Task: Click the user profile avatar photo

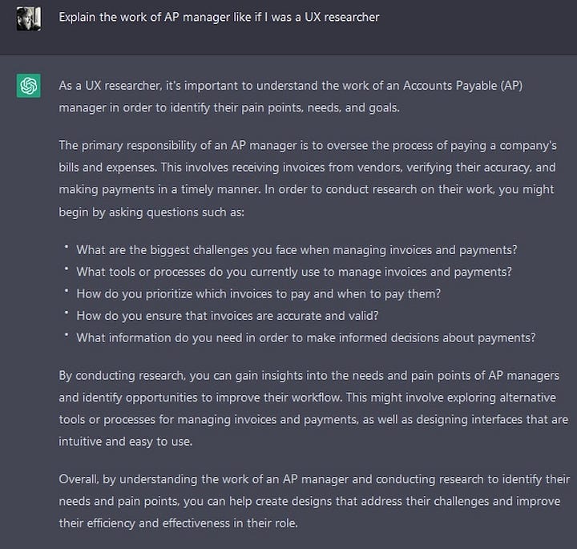Action: click(x=29, y=18)
